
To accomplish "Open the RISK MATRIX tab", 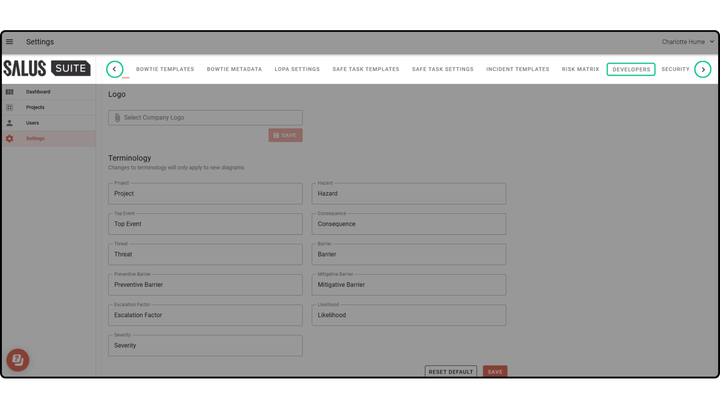I will click(580, 69).
